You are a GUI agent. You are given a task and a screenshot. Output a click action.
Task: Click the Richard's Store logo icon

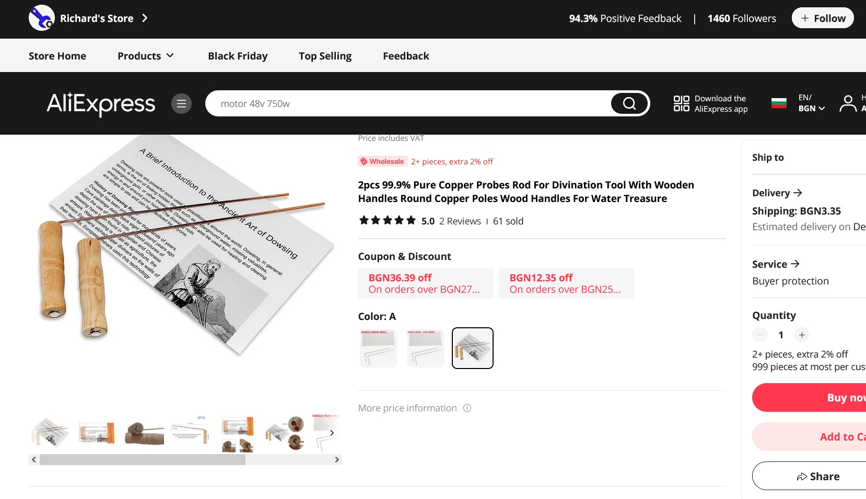pyautogui.click(x=42, y=18)
